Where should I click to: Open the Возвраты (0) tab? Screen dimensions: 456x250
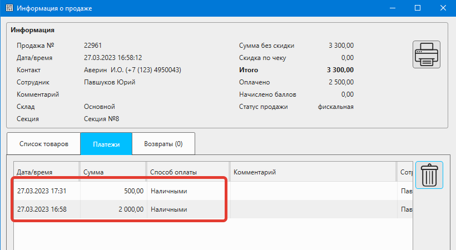click(163, 143)
